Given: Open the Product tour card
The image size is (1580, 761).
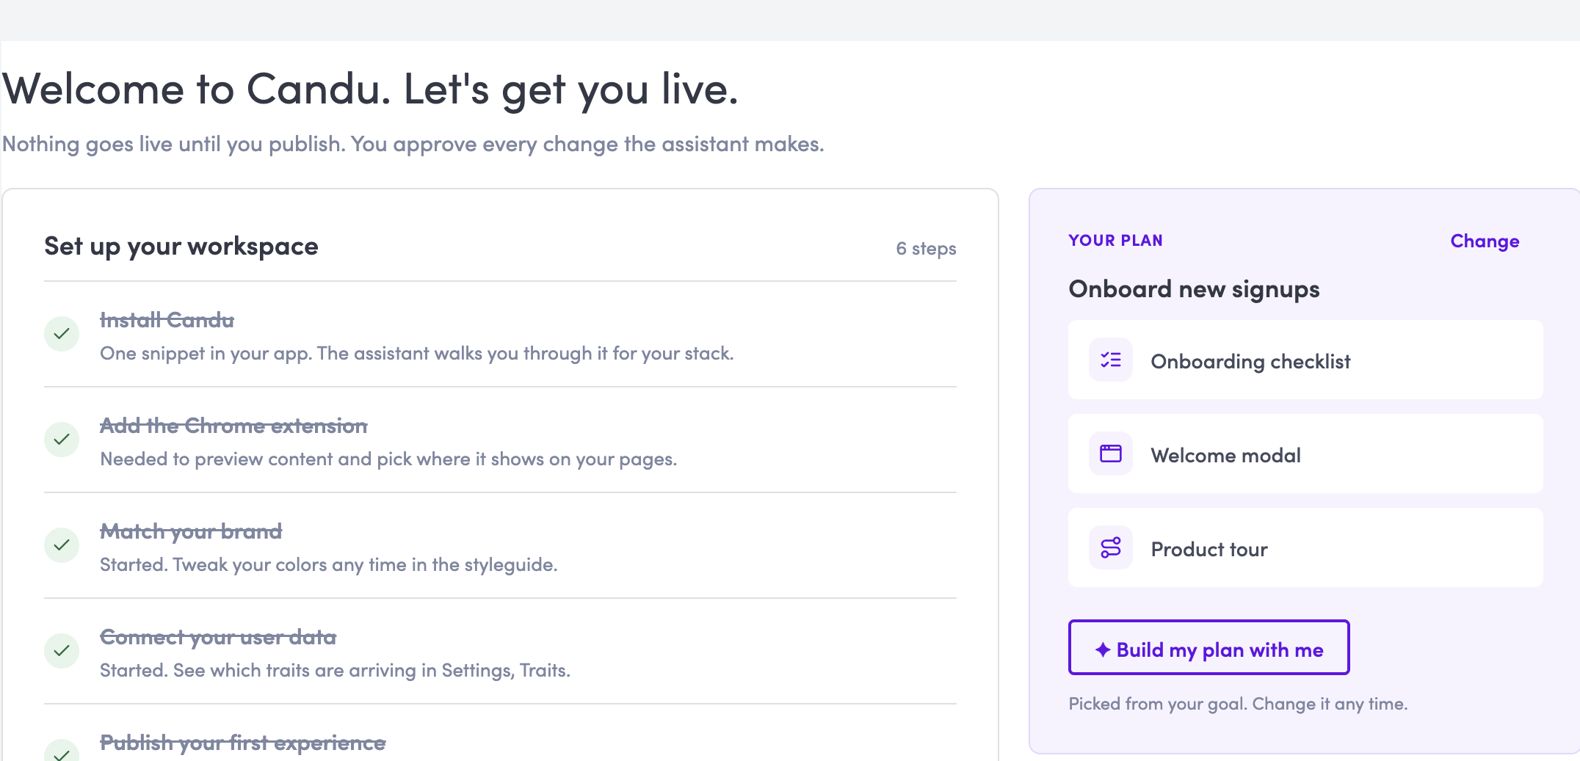Looking at the screenshot, I should pos(1305,547).
